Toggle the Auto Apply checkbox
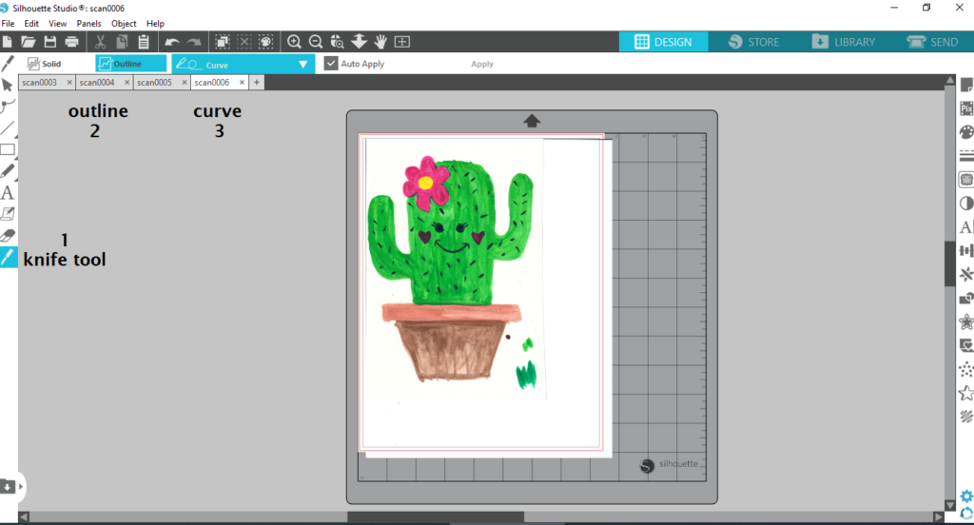Image resolution: width=974 pixels, height=525 pixels. pyautogui.click(x=331, y=64)
